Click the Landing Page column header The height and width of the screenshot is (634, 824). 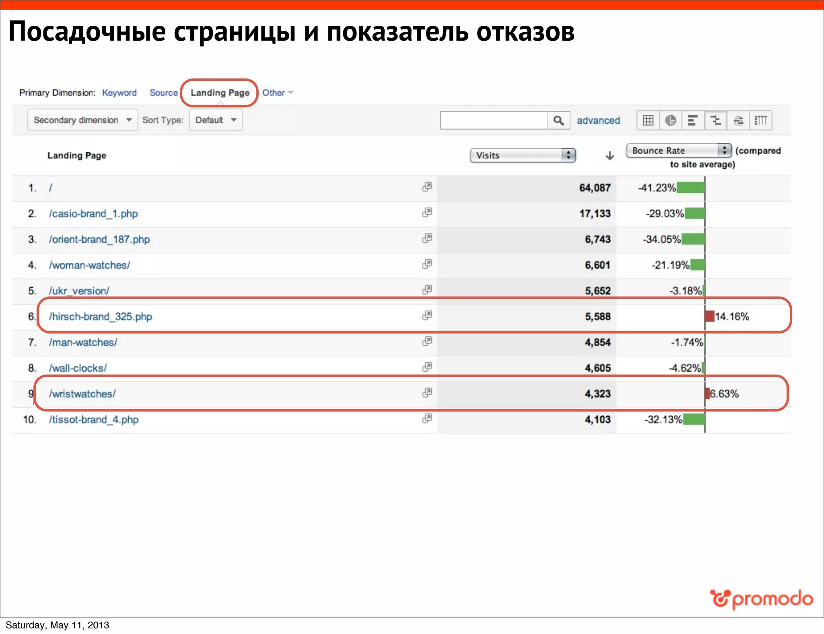[77, 156]
